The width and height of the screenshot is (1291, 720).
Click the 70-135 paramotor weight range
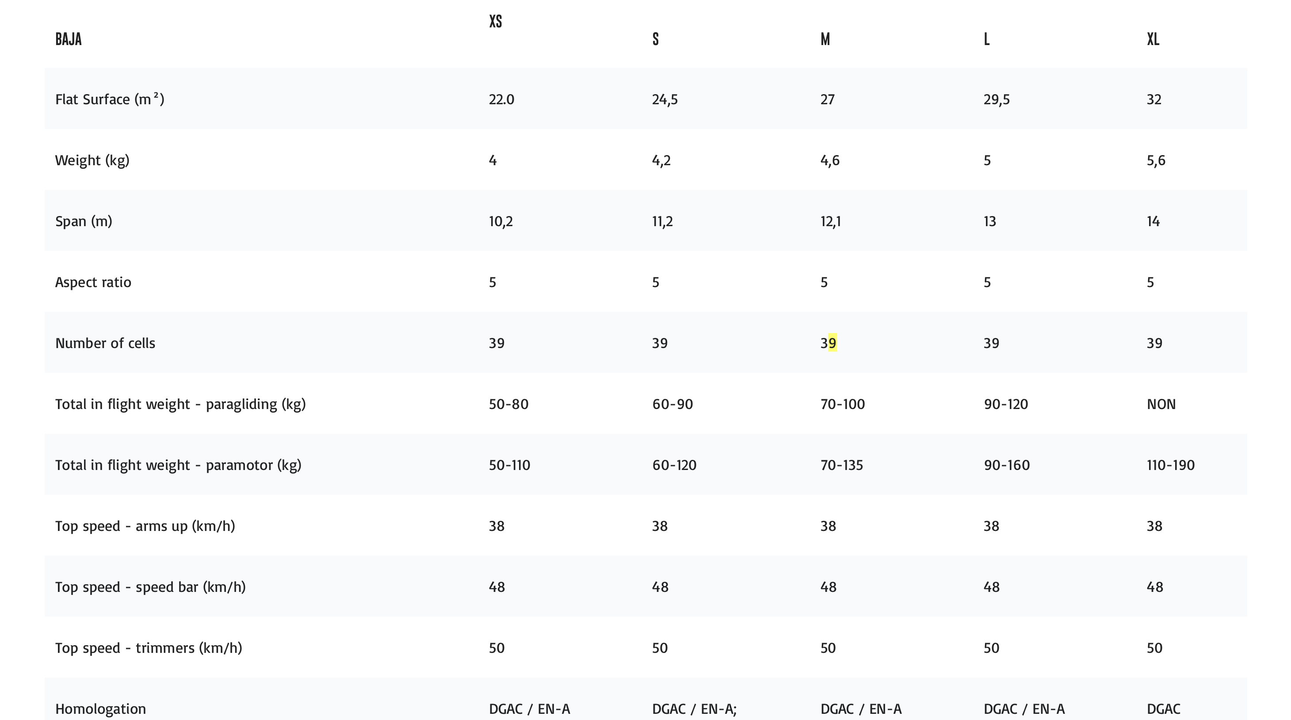coord(841,465)
